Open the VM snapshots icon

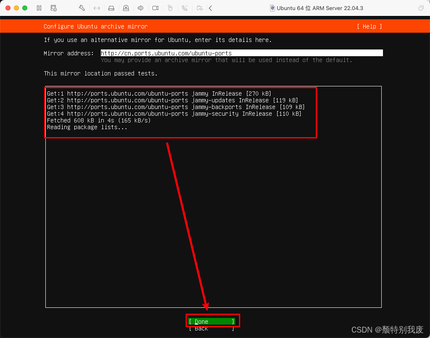point(53,8)
